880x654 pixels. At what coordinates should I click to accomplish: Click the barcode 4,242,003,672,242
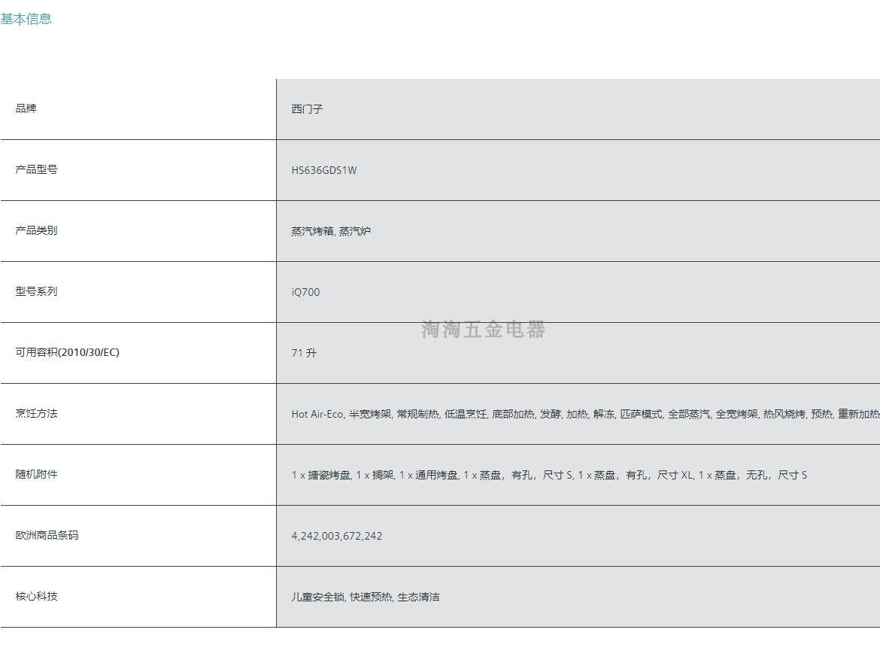337,536
